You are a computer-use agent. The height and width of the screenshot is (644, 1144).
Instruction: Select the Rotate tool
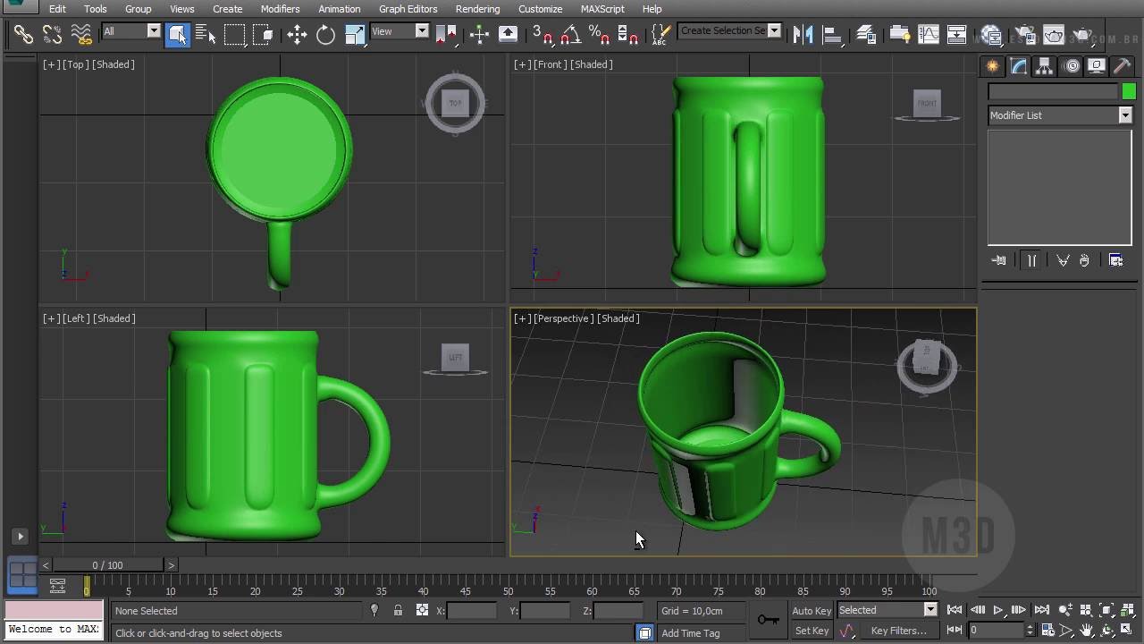(x=325, y=35)
